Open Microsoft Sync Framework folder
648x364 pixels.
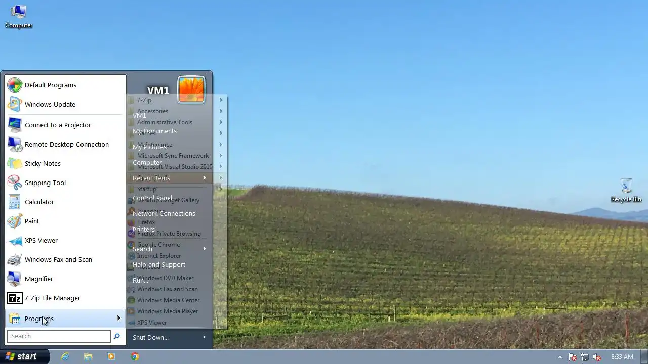click(x=176, y=156)
